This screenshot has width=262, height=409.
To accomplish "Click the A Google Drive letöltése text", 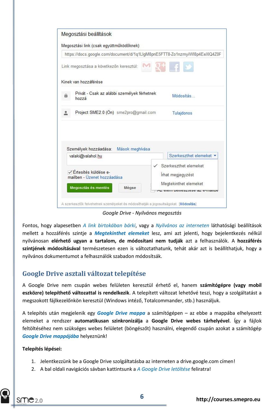I will point(163,369).
